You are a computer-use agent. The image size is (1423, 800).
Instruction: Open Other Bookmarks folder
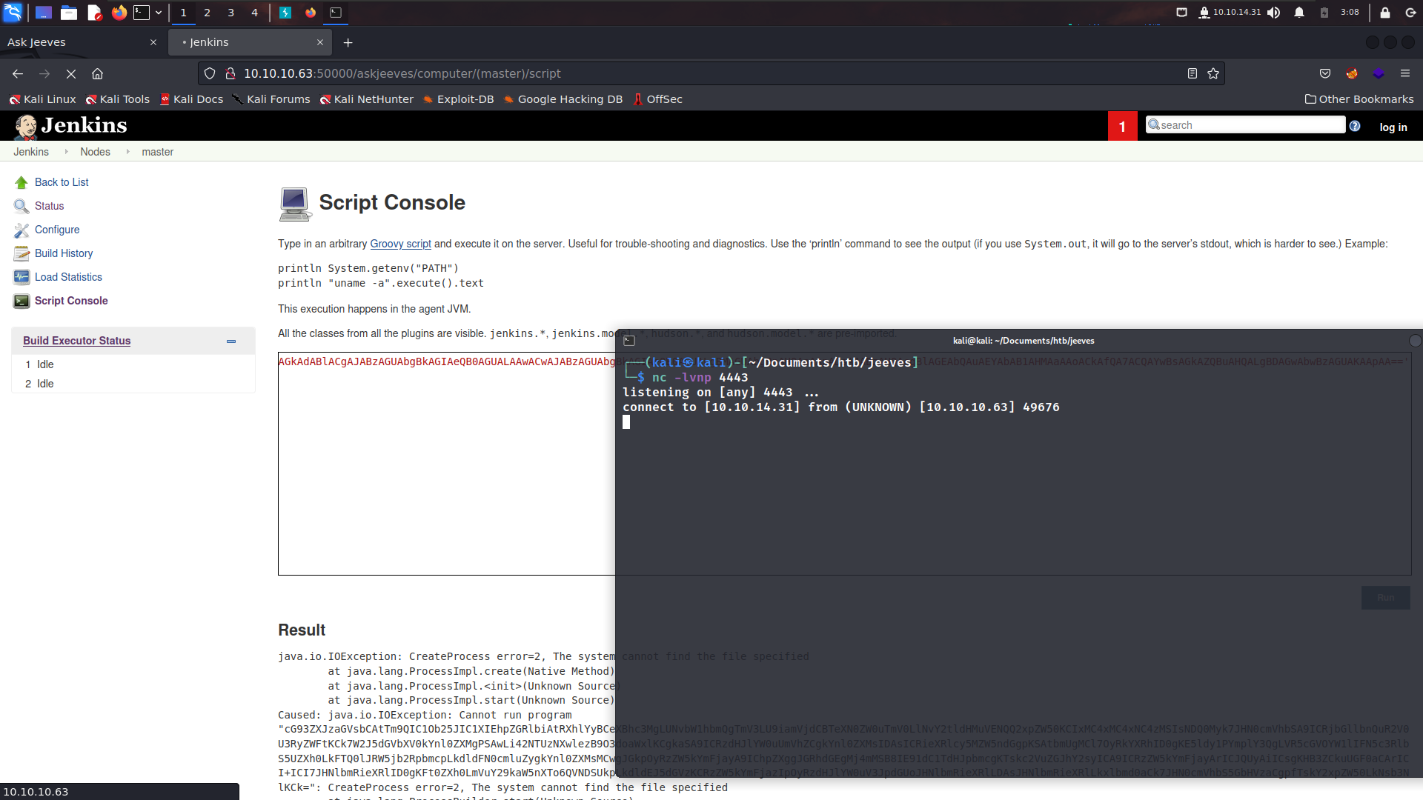point(1359,99)
